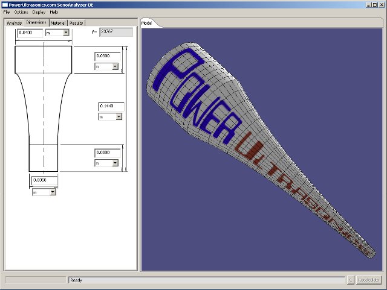Click the Ready status bar text

[x=76, y=280]
